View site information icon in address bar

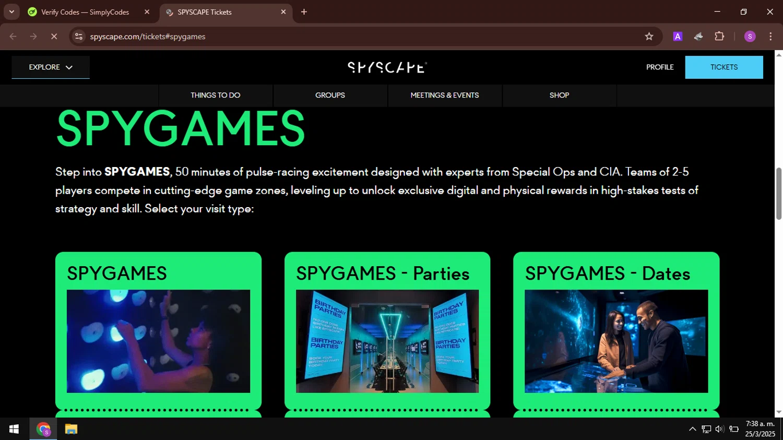coord(79,37)
